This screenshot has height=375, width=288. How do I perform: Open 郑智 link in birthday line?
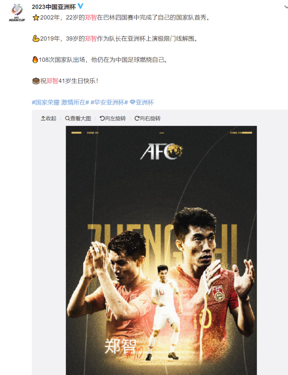[52, 81]
